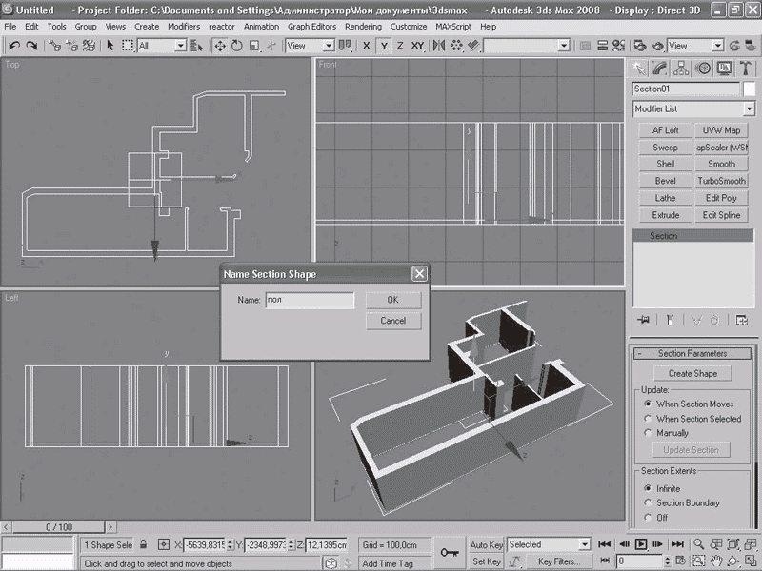The image size is (762, 571).
Task: Collapse the Section Parameters rollout
Action: (692, 354)
